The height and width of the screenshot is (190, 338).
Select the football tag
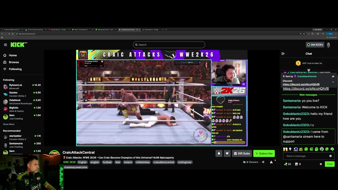(107, 162)
